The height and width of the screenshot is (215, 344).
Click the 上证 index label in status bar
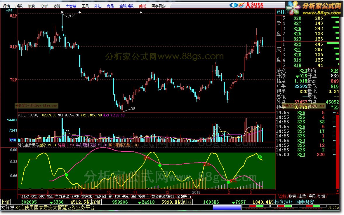[x=5, y=202]
